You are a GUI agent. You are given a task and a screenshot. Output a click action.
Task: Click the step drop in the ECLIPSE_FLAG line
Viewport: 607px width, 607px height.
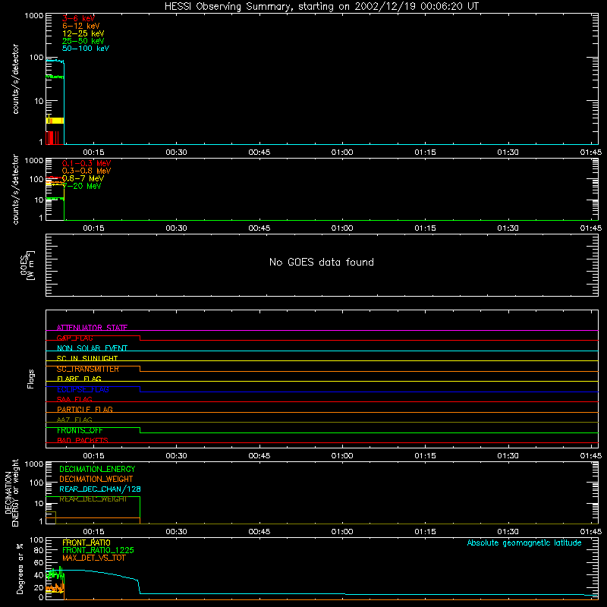(140, 389)
